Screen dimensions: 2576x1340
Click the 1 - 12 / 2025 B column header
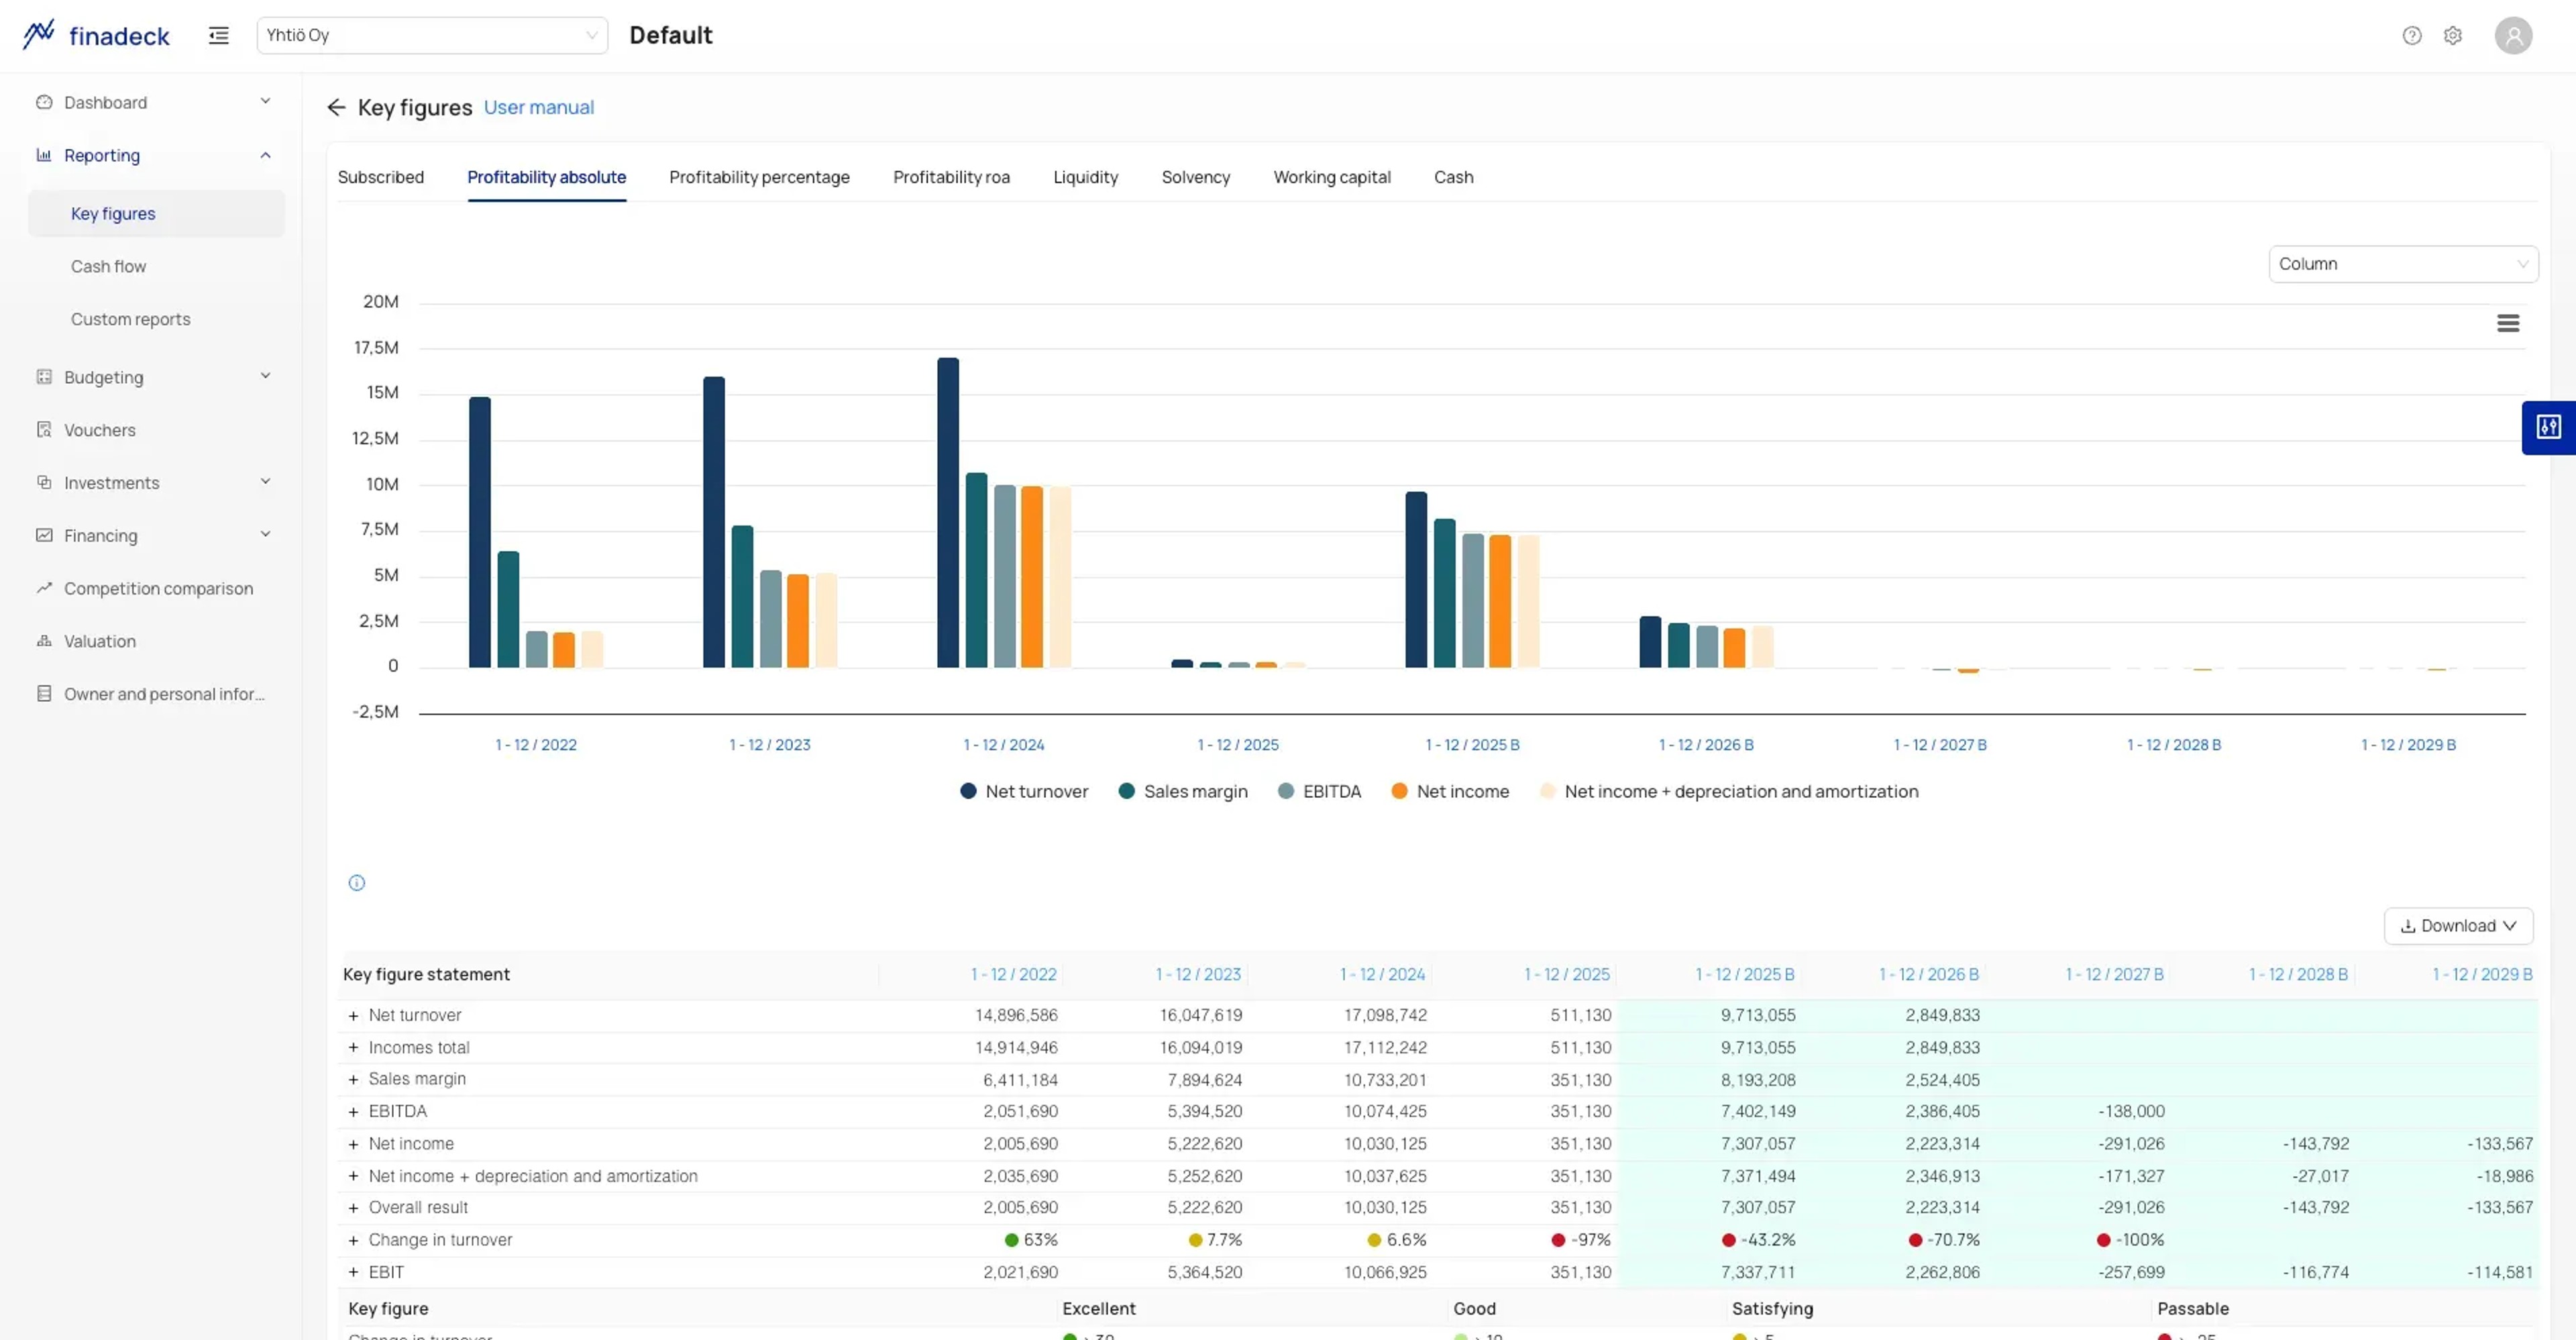pos(1744,975)
